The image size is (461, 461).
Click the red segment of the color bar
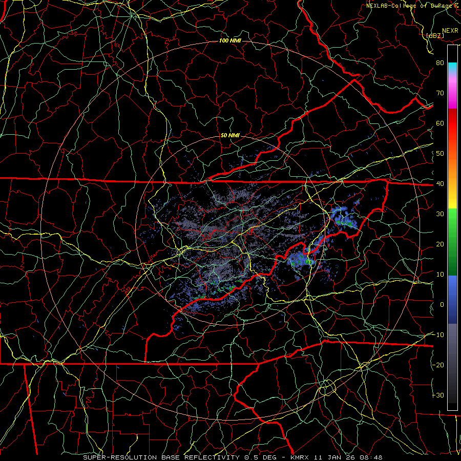point(452,124)
